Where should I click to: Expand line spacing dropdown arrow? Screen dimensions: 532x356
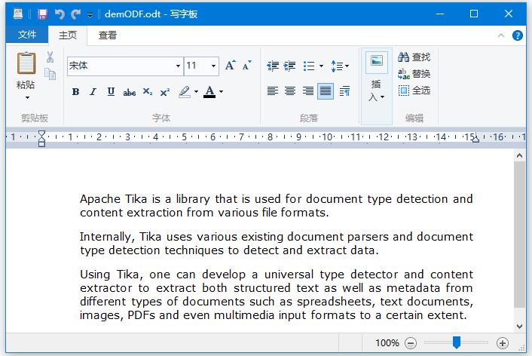click(x=347, y=66)
